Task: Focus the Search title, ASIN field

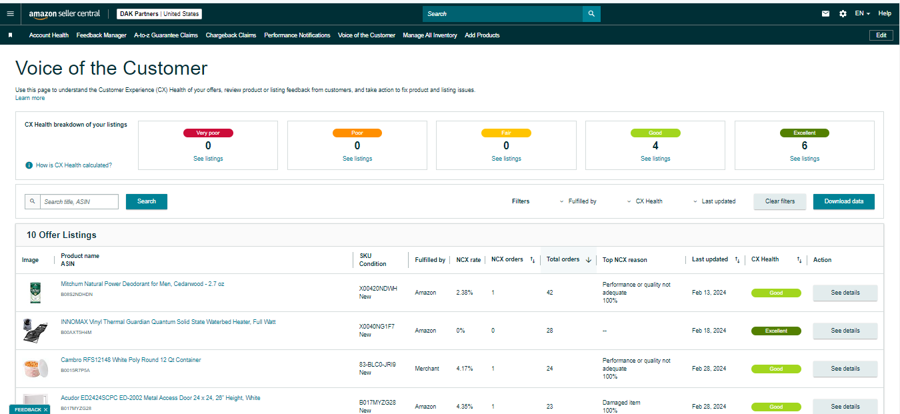Action: 79,201
